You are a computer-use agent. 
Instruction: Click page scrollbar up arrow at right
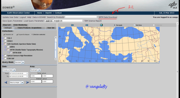pos(178,24)
